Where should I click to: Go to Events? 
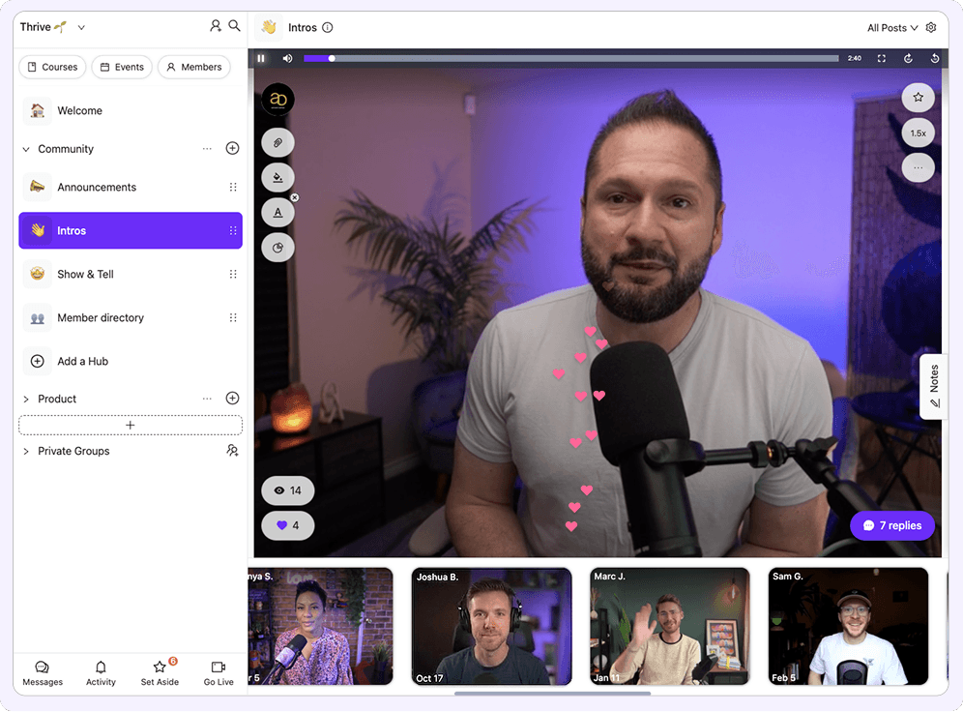click(x=122, y=67)
